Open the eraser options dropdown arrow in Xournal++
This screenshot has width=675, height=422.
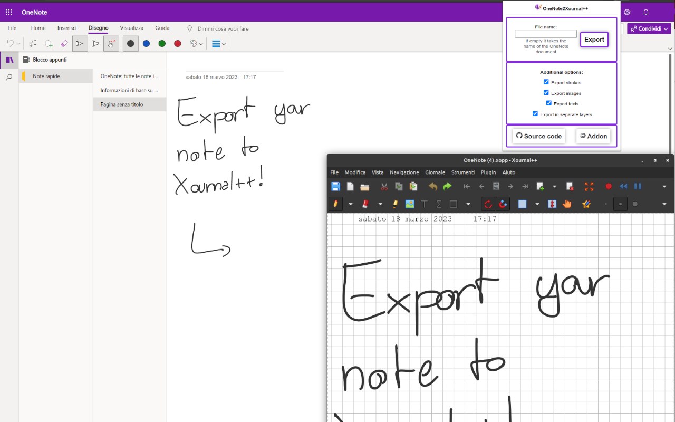click(x=380, y=204)
